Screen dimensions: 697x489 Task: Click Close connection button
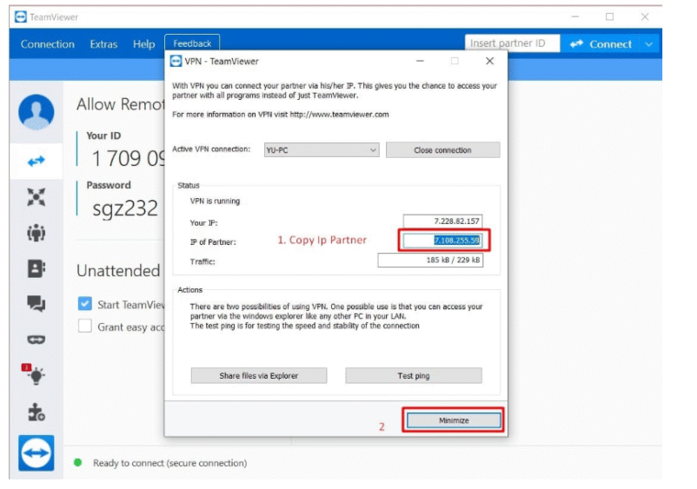(442, 150)
